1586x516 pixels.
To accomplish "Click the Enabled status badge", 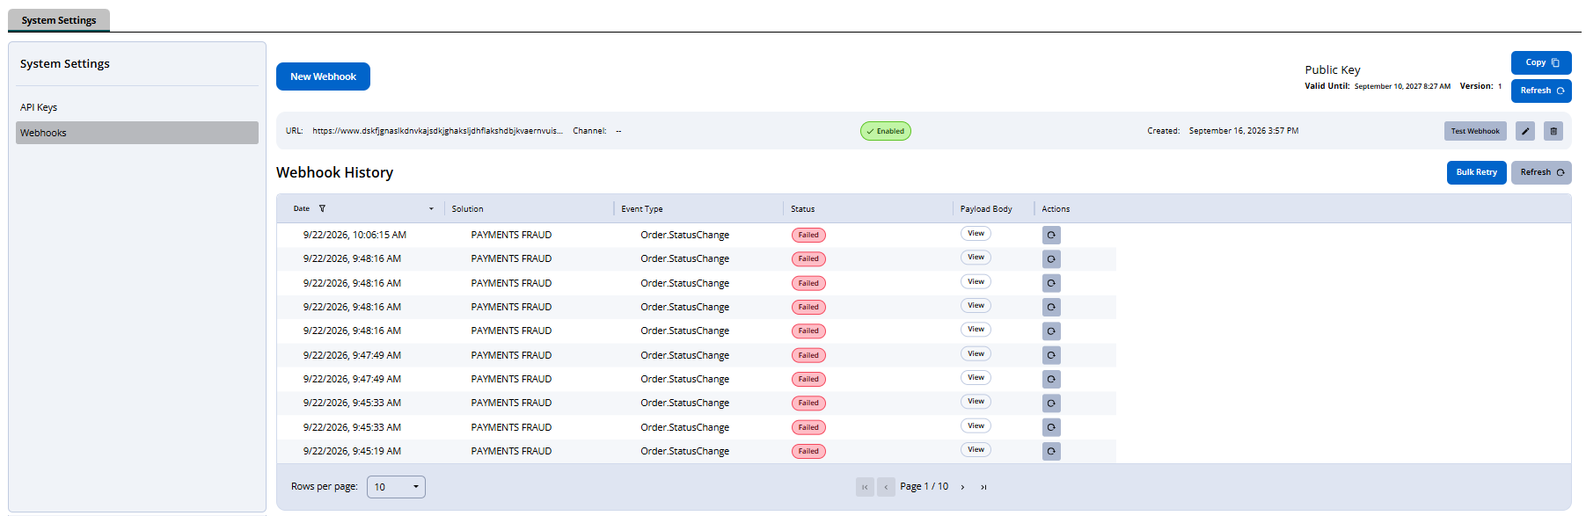I will 885,131.
